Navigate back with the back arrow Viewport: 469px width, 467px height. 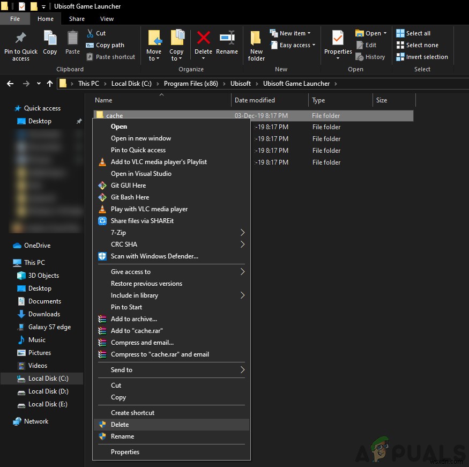click(x=10, y=83)
